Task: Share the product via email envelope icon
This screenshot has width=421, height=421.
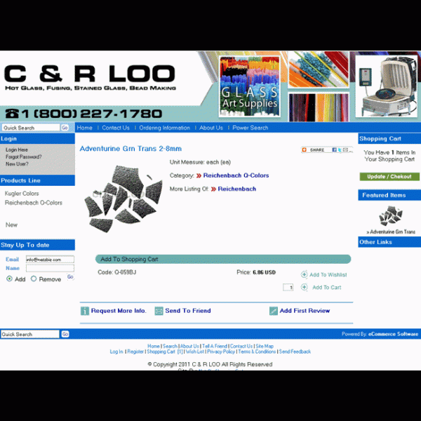Action: point(345,149)
